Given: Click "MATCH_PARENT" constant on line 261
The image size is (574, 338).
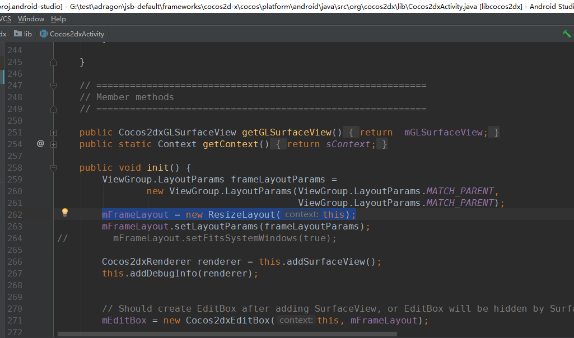Looking at the screenshot, I should tap(460, 203).
